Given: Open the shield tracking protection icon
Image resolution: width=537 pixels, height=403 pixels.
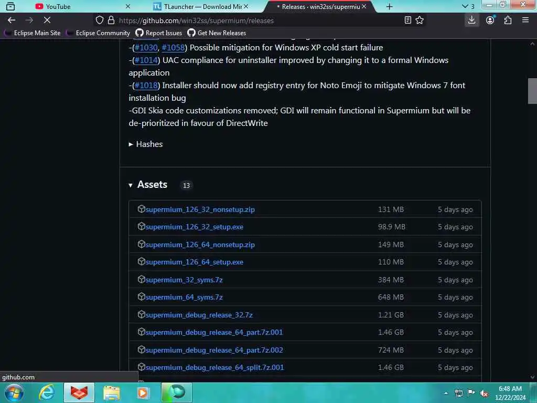Looking at the screenshot, I should [99, 20].
